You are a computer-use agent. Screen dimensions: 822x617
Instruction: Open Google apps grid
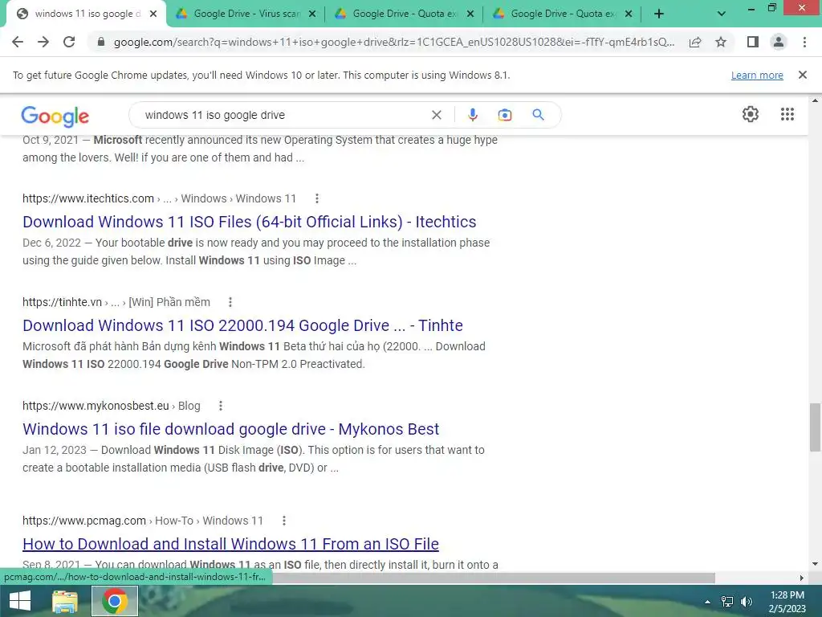(787, 114)
